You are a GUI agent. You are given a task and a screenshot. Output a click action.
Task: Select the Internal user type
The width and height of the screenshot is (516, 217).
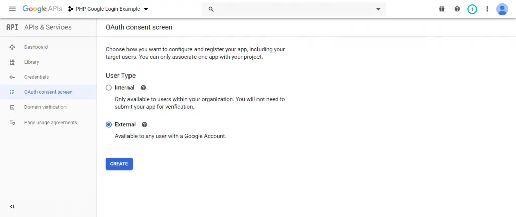pyautogui.click(x=109, y=88)
